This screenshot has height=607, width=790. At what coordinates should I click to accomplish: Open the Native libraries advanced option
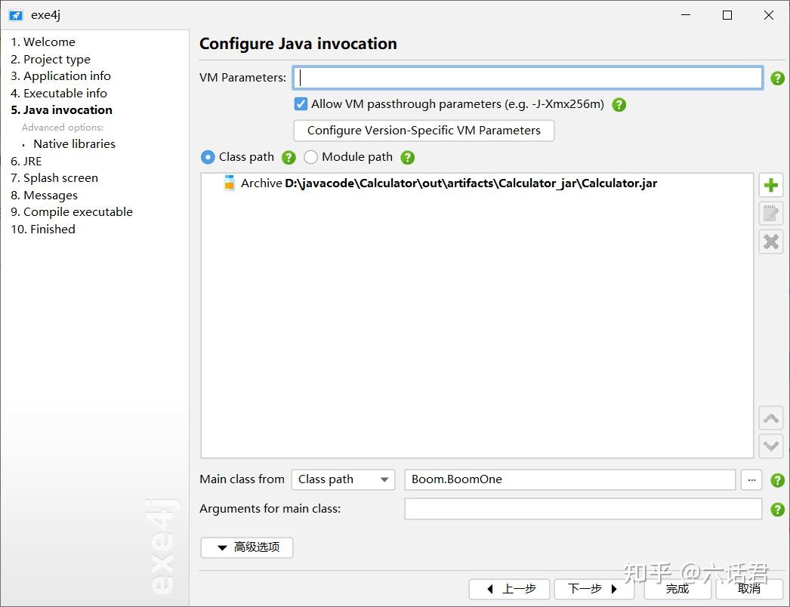point(74,143)
